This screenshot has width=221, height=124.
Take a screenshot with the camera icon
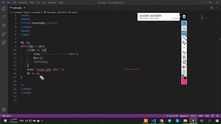tap(184, 67)
